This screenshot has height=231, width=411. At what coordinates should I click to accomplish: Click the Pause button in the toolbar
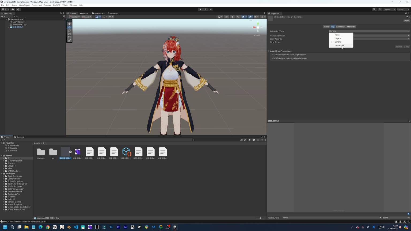point(205,9)
